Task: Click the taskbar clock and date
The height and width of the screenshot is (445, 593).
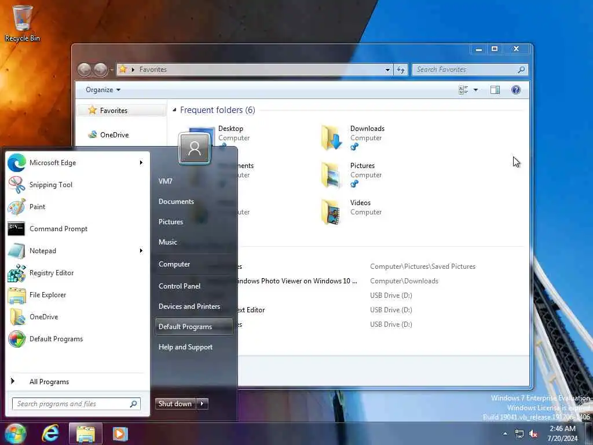Action: 562,433
